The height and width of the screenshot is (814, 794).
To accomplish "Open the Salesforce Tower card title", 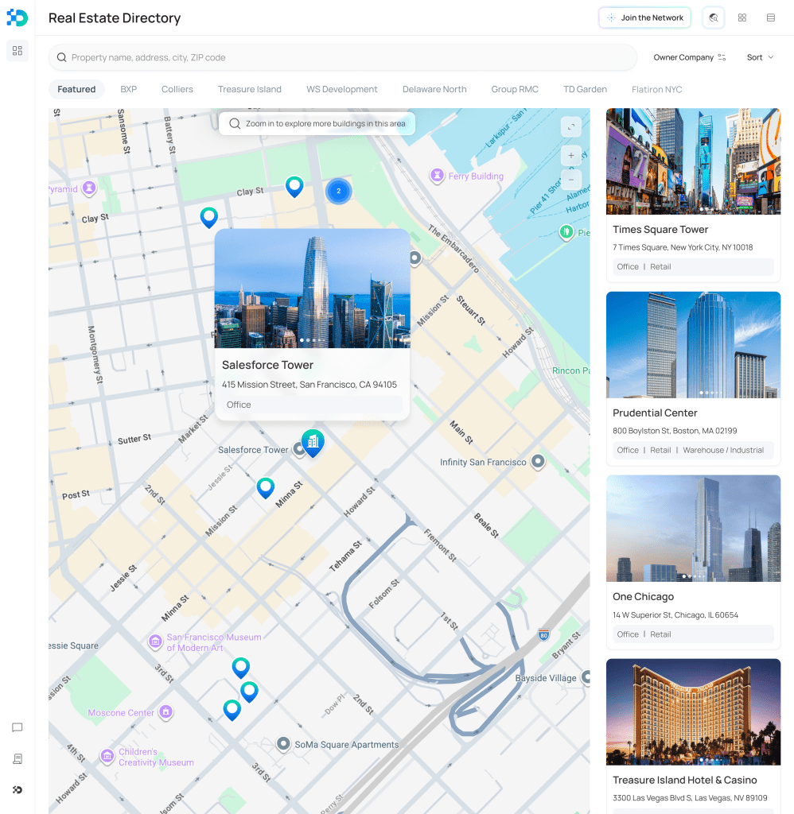I will click(x=267, y=365).
